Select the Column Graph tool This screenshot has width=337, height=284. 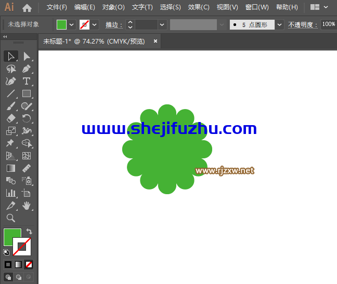11,193
